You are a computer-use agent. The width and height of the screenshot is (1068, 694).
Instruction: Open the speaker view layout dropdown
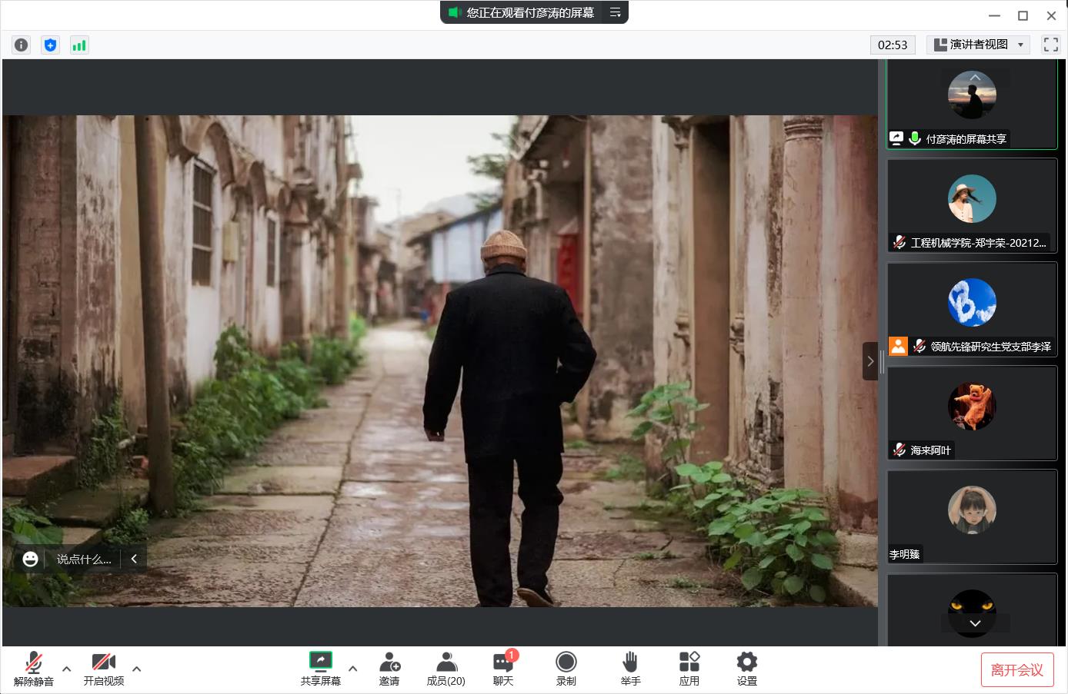978,45
